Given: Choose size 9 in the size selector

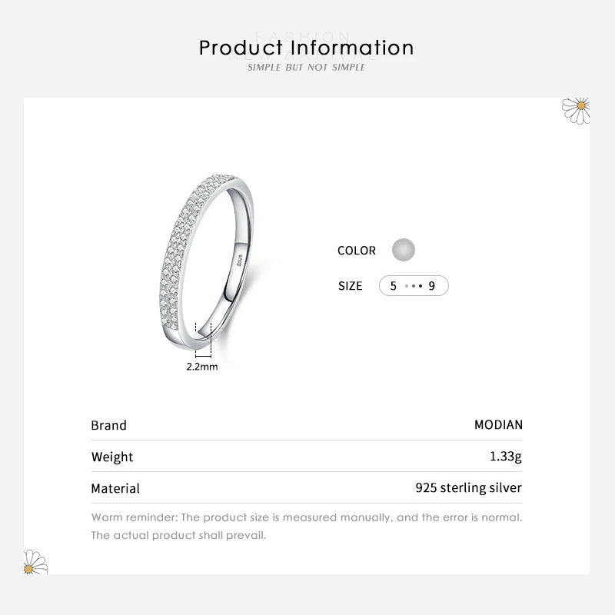Looking at the screenshot, I should click(x=432, y=286).
